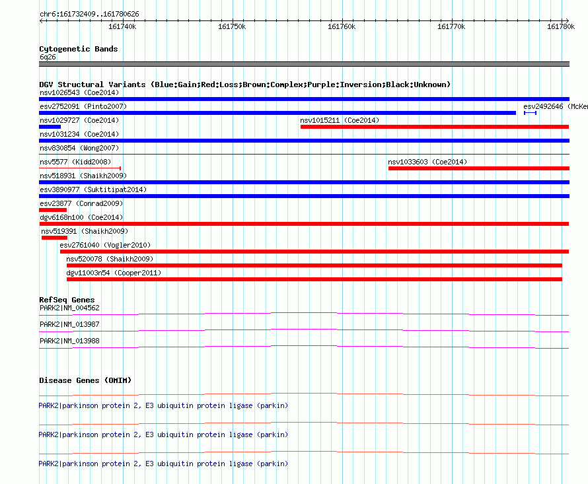588x484 pixels.
Task: Select the RefSeq Genes track title
Action: click(67, 300)
